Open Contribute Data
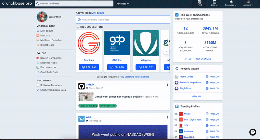The image size is (260, 140). tap(49, 72)
